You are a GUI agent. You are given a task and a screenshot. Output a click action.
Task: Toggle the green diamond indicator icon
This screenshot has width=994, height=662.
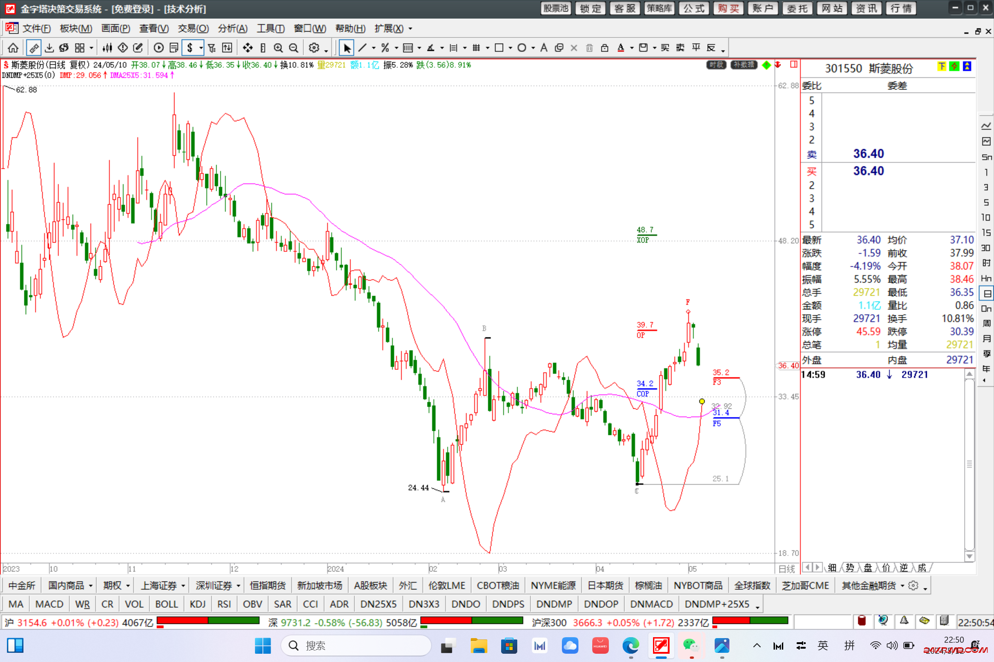pos(766,65)
